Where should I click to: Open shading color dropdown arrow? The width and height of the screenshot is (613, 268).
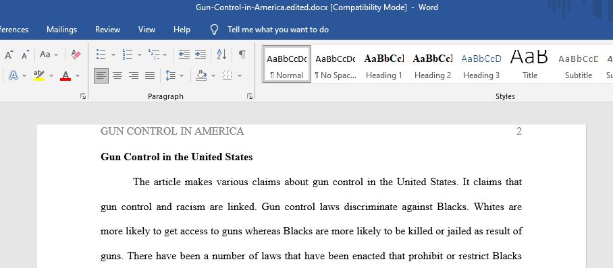tap(213, 75)
